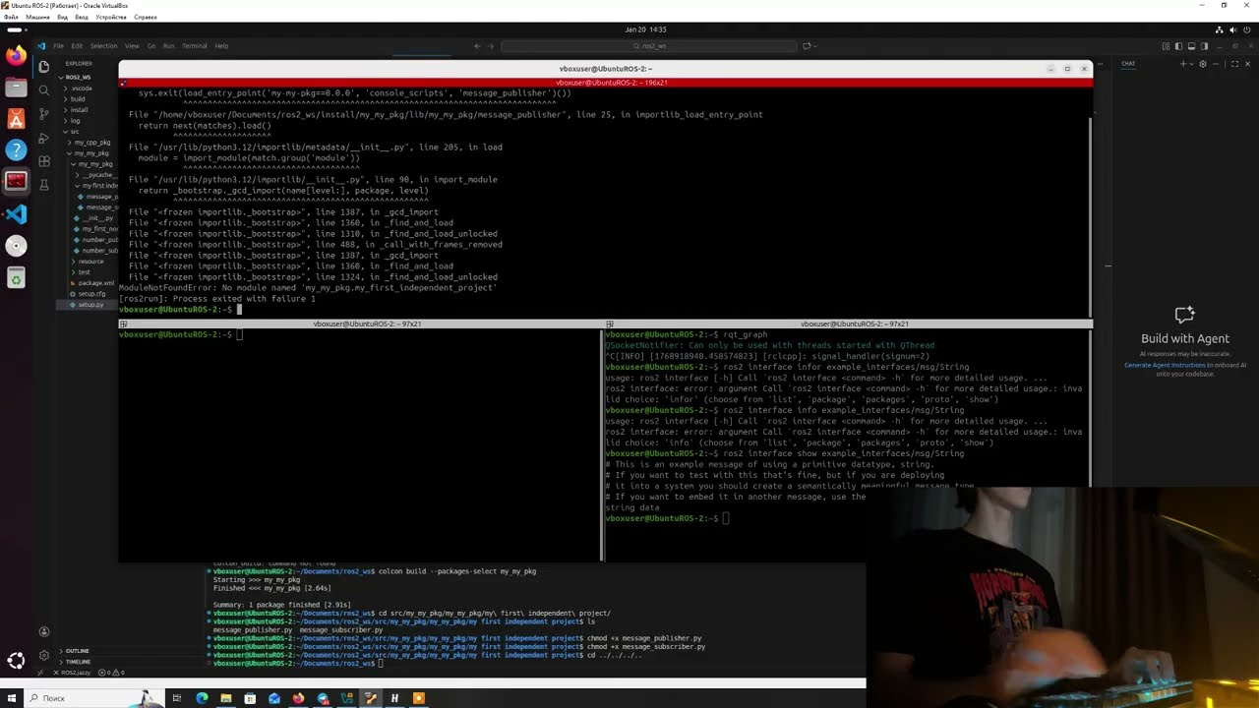Open Visual Studio Code from the dock
The width and height of the screenshot is (1259, 708).
pyautogui.click(x=16, y=214)
